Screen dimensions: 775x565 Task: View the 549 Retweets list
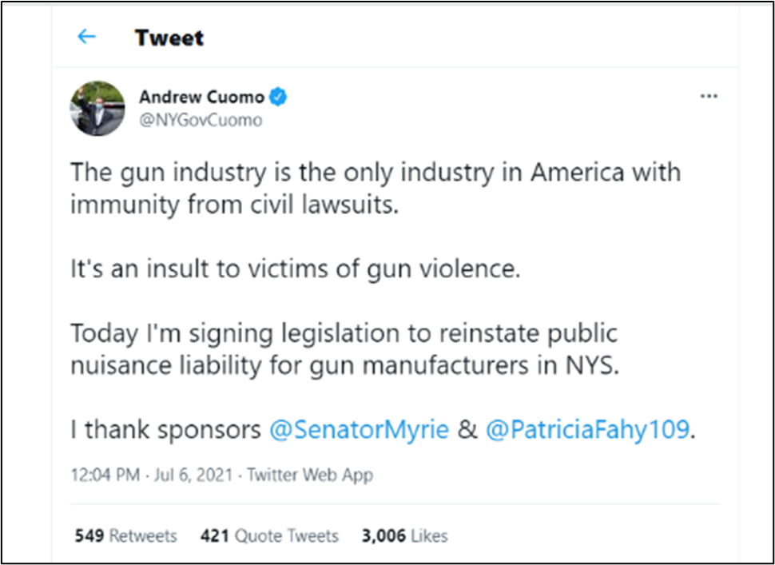[x=125, y=535]
